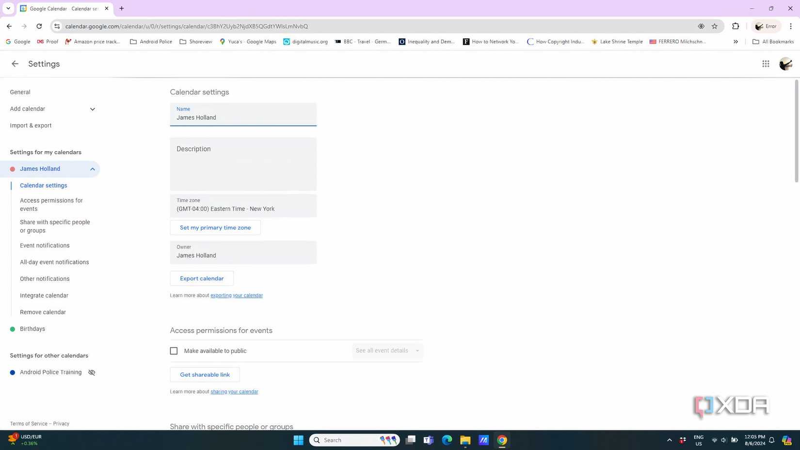Screen dimensions: 800x450
Task: Collapse the James Holland calendar settings list
Action: point(93,169)
